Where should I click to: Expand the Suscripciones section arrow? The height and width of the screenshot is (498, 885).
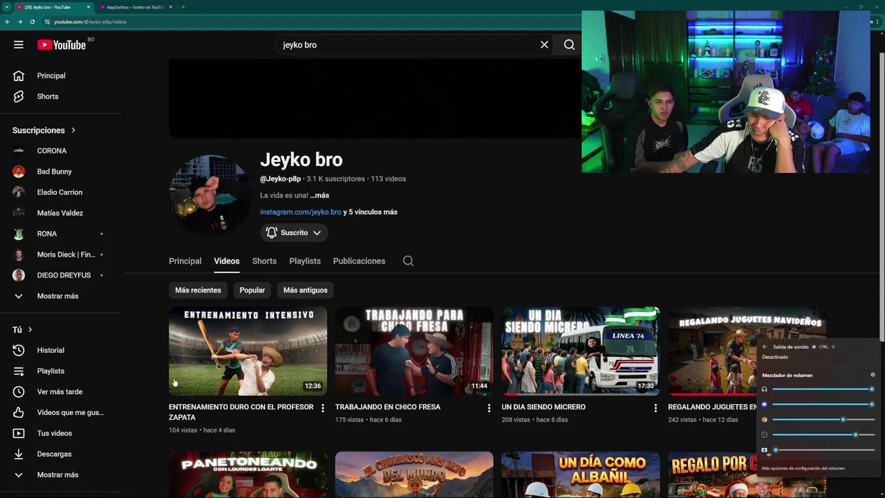coord(73,130)
